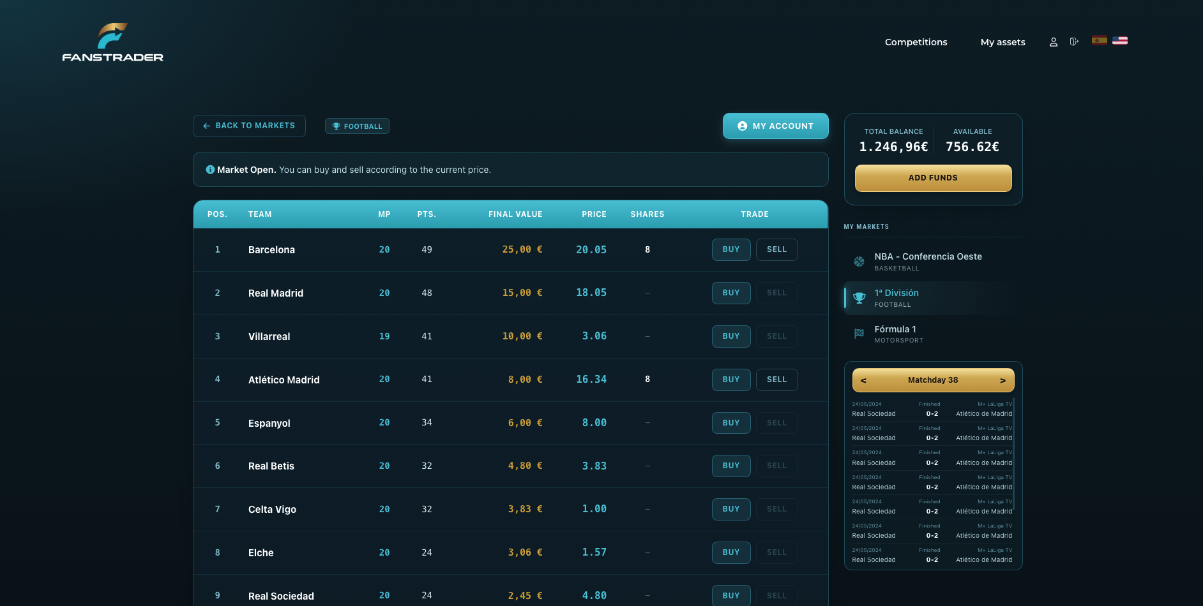Click Atlético Madrid's price 16.34
Image resolution: width=1203 pixels, height=606 pixels.
591,380
